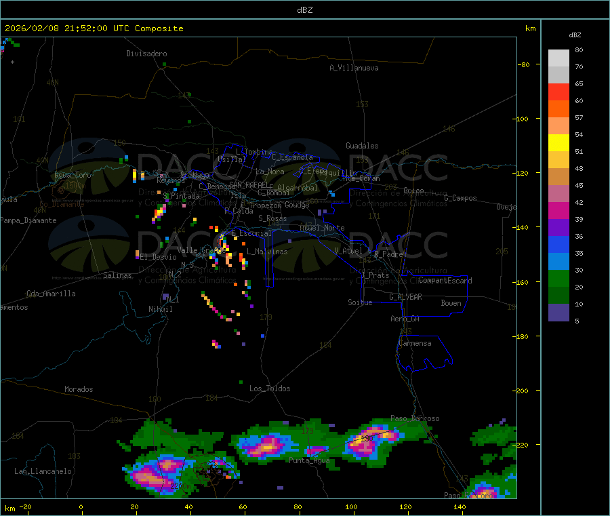The height and width of the screenshot is (516, 610).
Task: Click the blue 35-36 dBZ legend swatch
Action: (558, 244)
